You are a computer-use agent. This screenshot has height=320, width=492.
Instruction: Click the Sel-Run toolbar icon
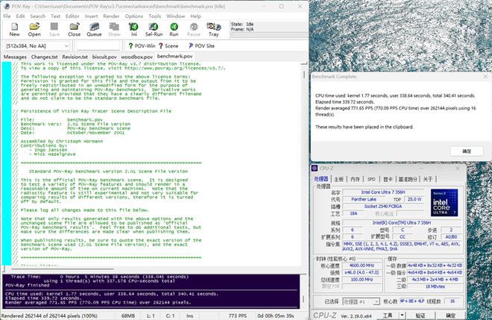point(154,30)
